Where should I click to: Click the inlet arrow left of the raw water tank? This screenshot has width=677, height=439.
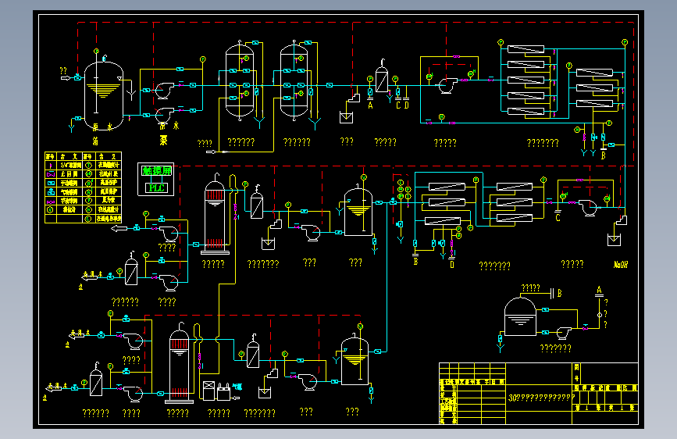65,78
